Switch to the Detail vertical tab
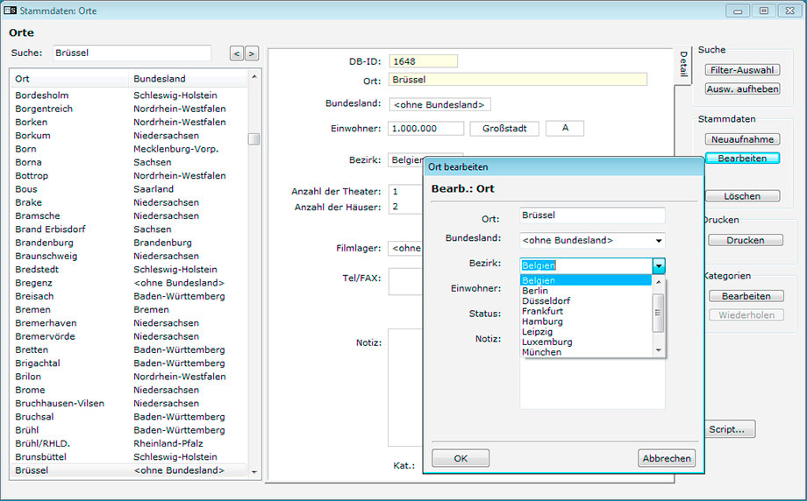Viewport: 807px width, 501px height. click(x=683, y=64)
